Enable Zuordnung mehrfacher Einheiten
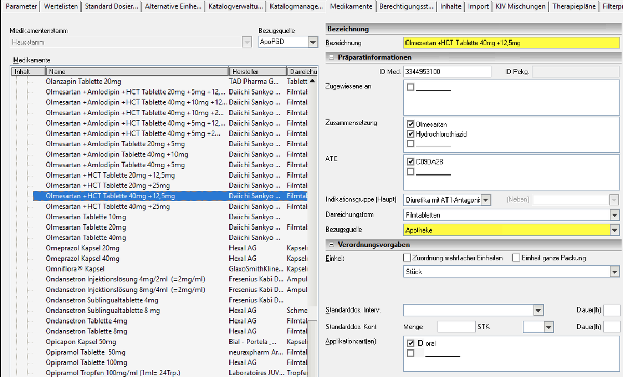Image resolution: width=623 pixels, height=377 pixels. 407,258
